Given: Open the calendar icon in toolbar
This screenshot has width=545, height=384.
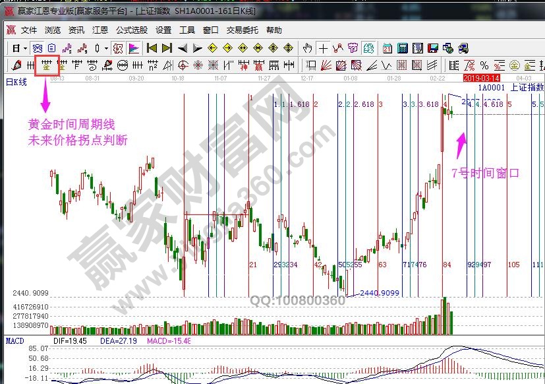Looking at the screenshot, I should (x=387, y=48).
